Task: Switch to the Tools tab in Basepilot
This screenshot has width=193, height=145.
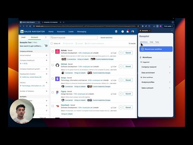Action: tap(157, 42)
